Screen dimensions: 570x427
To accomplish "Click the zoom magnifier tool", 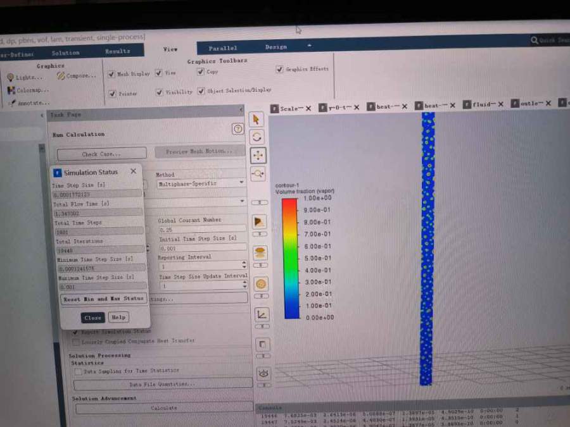I will click(x=258, y=174).
